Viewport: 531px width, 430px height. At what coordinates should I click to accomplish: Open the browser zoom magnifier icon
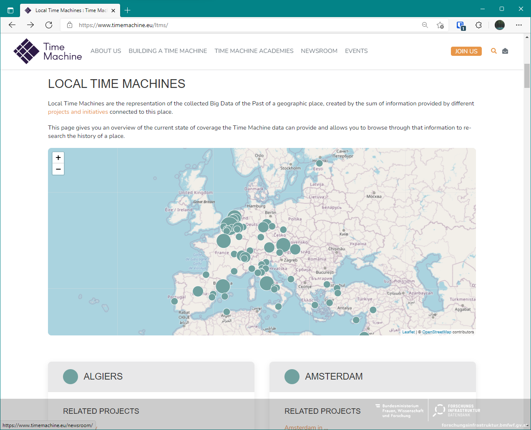click(x=425, y=25)
